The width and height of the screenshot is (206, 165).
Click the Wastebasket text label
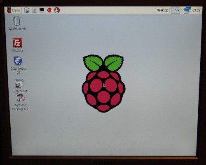(x=17, y=28)
